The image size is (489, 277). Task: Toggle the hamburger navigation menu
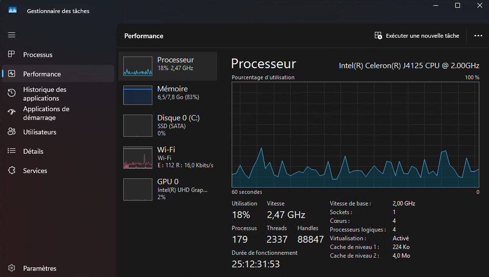[x=12, y=35]
